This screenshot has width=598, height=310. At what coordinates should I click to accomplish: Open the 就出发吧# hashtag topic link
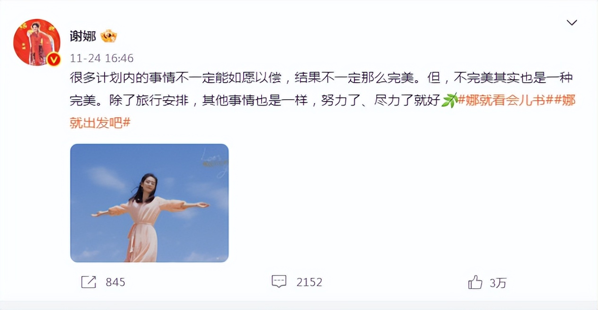[x=100, y=123]
